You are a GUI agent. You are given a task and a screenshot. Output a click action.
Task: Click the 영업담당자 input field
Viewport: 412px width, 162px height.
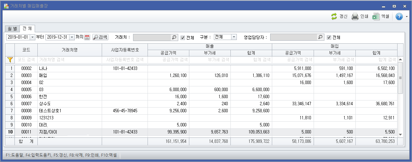pyautogui.click(x=294, y=37)
